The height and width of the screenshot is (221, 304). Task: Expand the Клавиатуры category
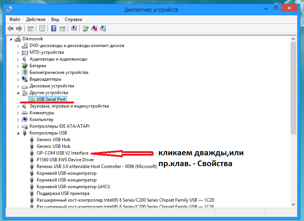click(18, 113)
